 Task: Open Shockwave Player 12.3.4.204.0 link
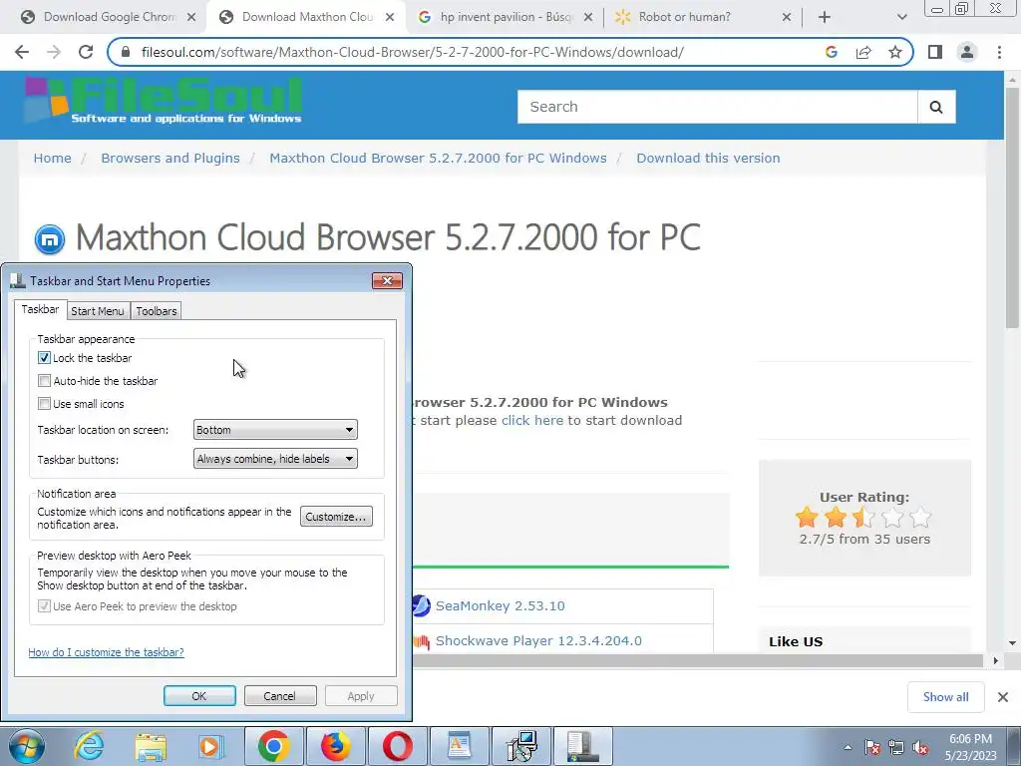(538, 641)
